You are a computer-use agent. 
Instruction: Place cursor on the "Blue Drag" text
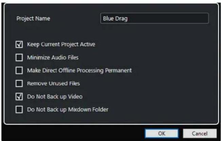pyautogui.click(x=115, y=19)
